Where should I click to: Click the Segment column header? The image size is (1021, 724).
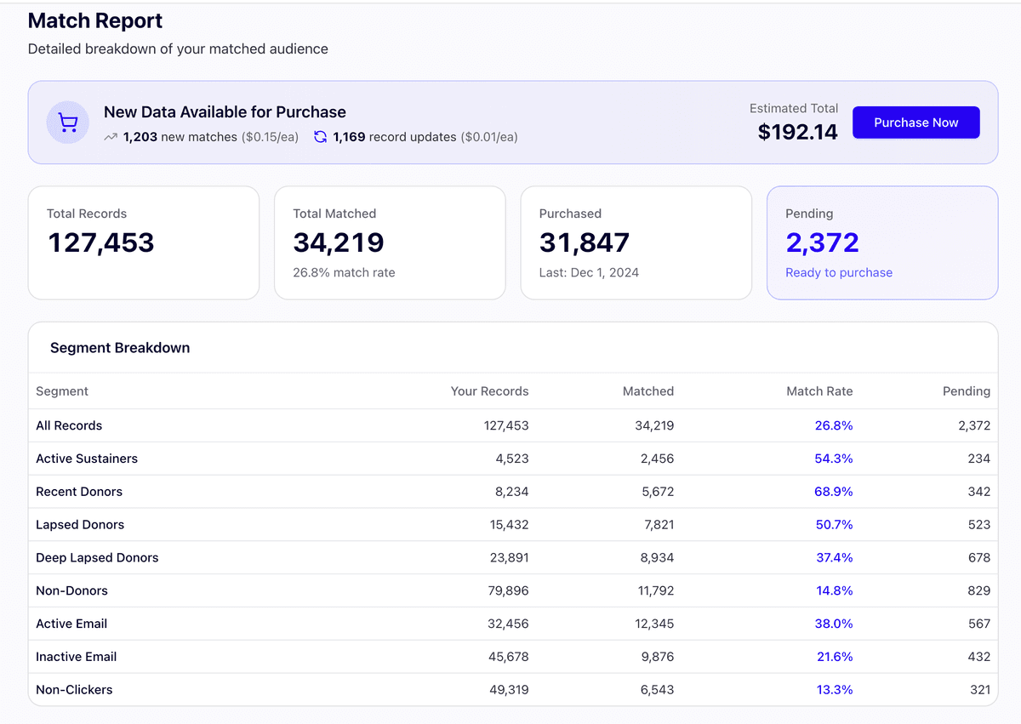(x=62, y=391)
